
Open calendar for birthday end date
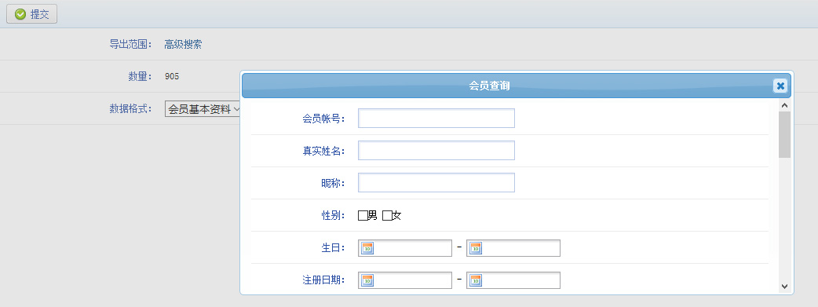coord(476,249)
